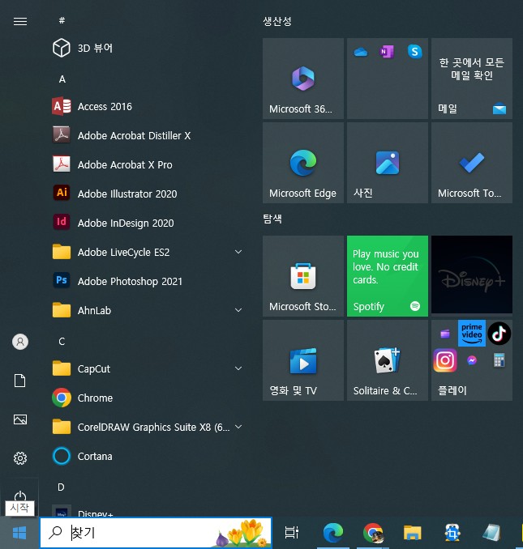This screenshot has height=549, width=523.
Task: Open the notepad taskbar icon
Action: point(492,533)
